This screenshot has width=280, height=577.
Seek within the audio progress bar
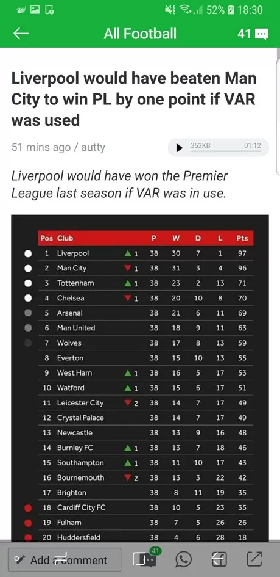(x=225, y=151)
